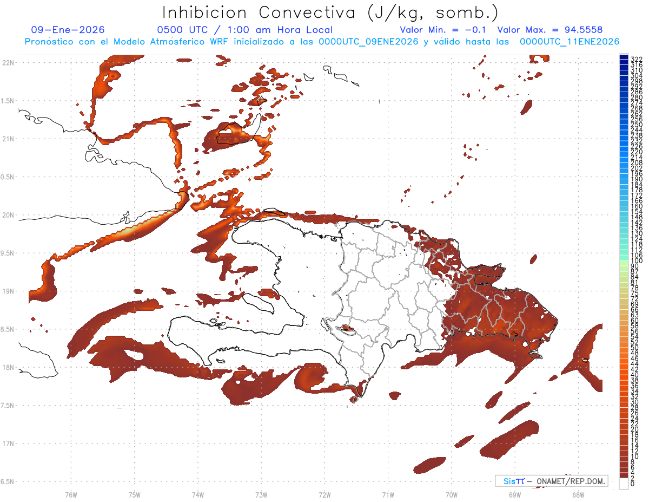Pick the pale green swatch beside 100

624,263
